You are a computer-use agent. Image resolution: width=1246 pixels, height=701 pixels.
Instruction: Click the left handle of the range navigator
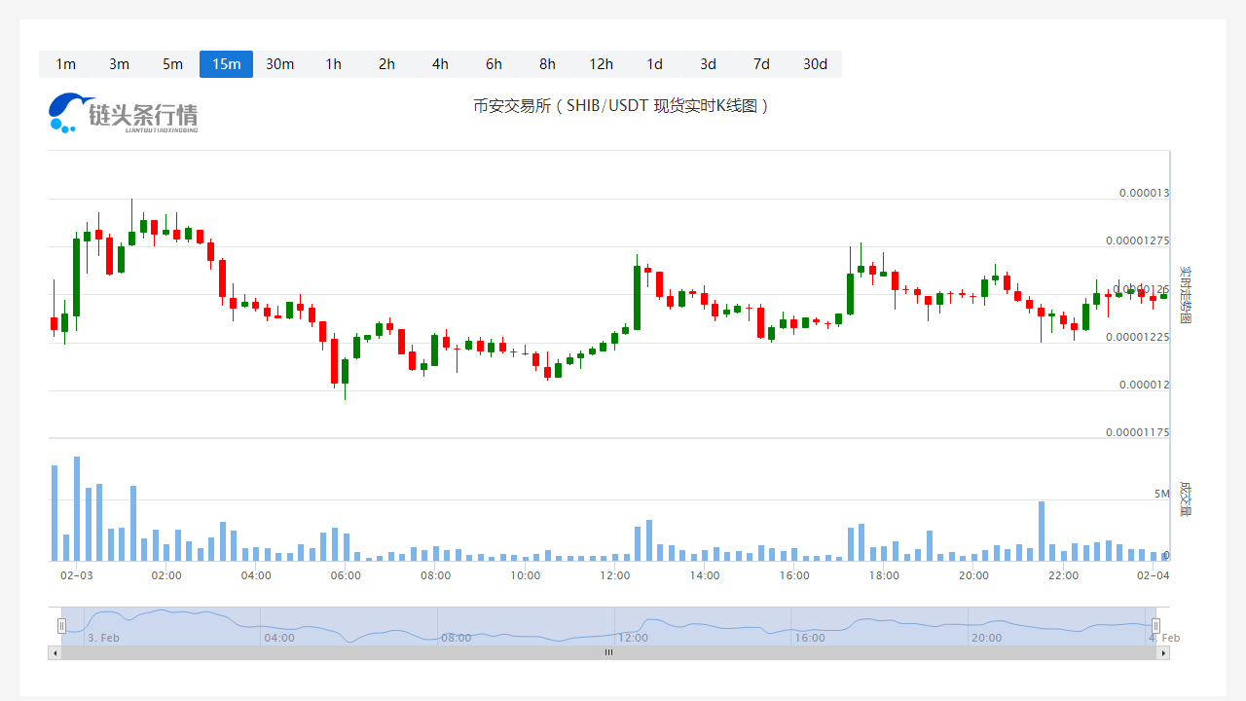(62, 626)
